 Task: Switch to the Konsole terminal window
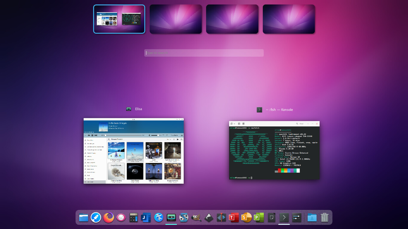click(274, 150)
